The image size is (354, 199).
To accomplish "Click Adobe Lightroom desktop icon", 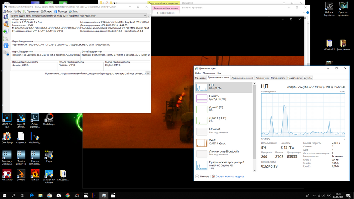I will (35, 121).
